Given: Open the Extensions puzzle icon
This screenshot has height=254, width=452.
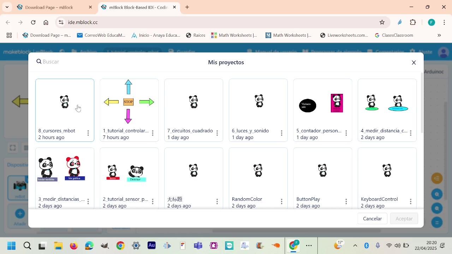Looking at the screenshot, I should click(x=413, y=22).
